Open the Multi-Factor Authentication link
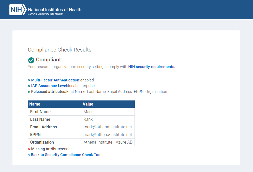This screenshot has width=253, height=172. tap(55, 80)
